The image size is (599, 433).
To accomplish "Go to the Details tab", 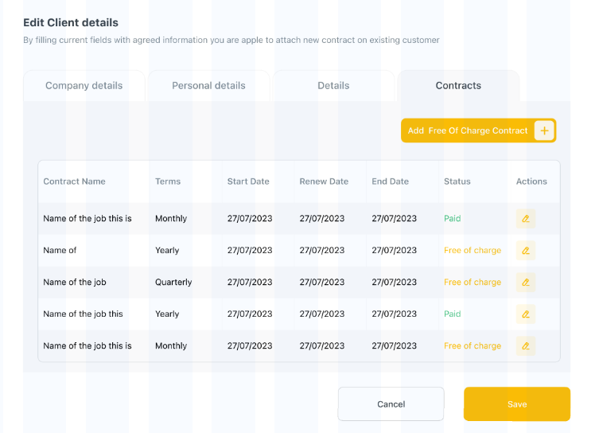I will coord(333,86).
